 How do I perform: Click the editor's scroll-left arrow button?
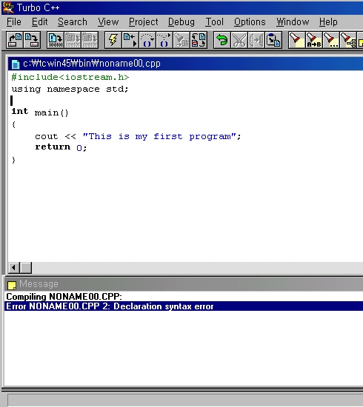coord(14,268)
